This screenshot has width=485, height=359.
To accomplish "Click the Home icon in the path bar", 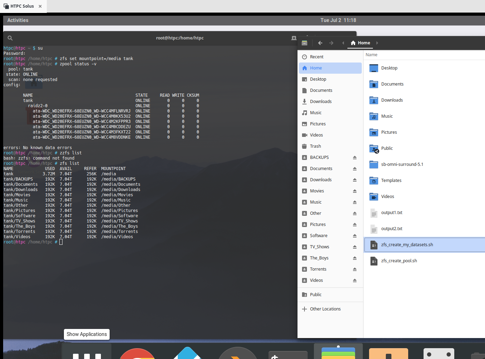I will (x=353, y=43).
